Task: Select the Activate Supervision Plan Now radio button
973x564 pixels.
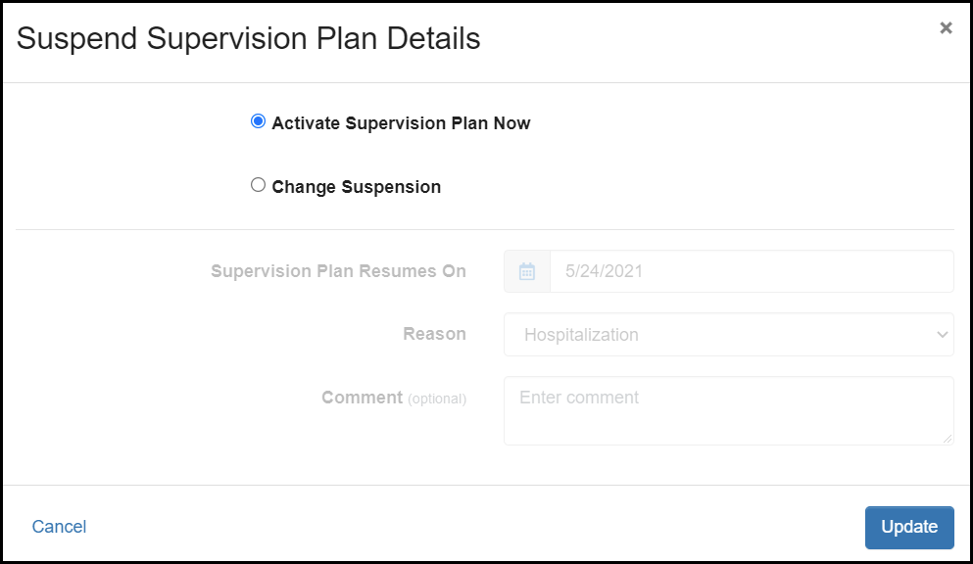Action: click(258, 122)
